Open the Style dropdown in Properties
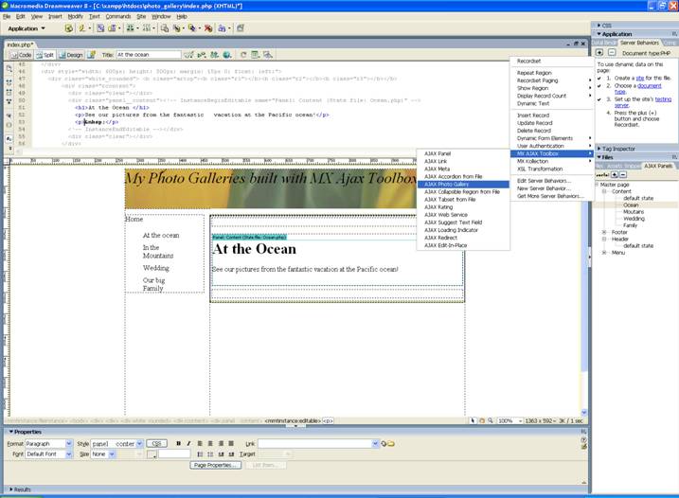Viewport: 679px width, 498px height. pyautogui.click(x=139, y=444)
